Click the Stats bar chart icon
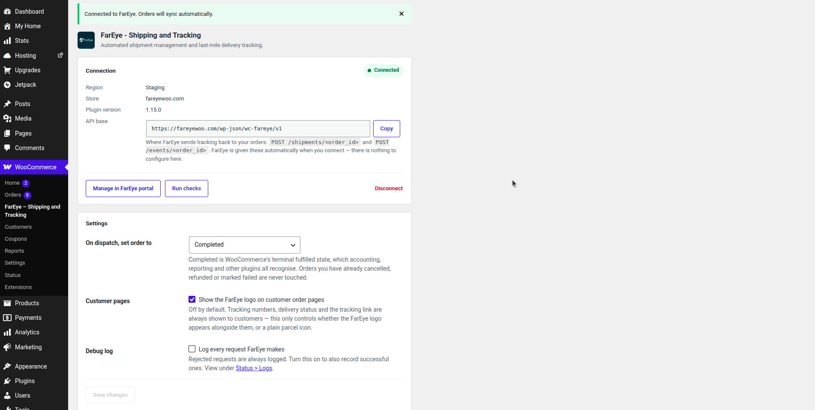Viewport: 815px width, 410px height. [x=7, y=41]
